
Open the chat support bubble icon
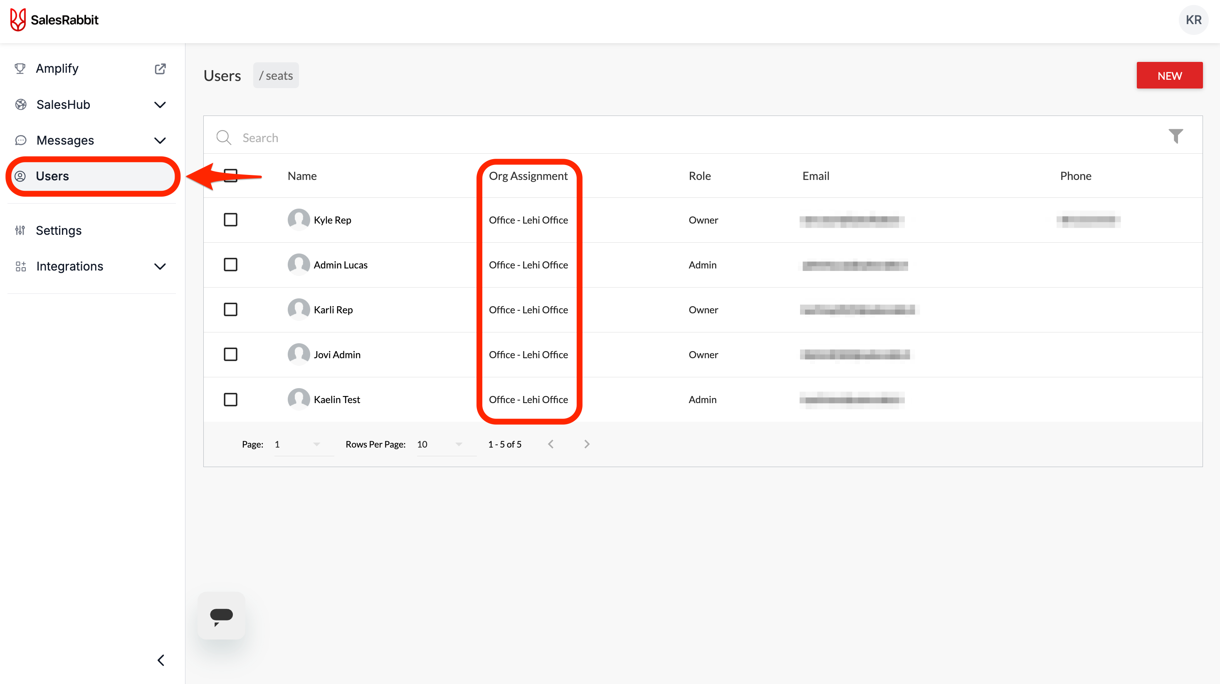(x=221, y=615)
